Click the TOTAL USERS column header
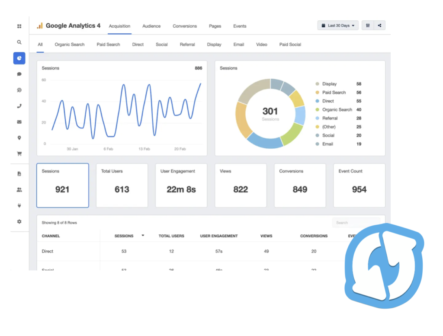The width and height of the screenshot is (443, 336). click(171, 236)
